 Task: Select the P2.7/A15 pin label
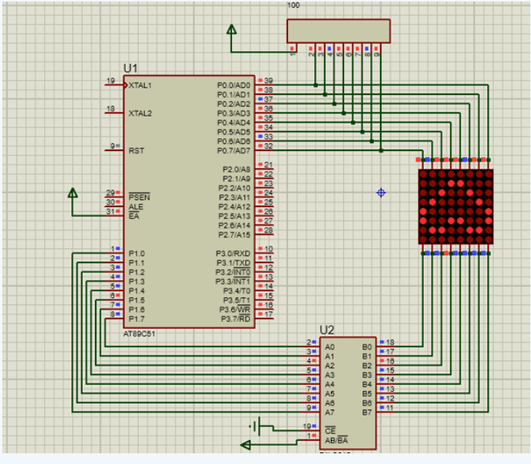click(x=234, y=235)
